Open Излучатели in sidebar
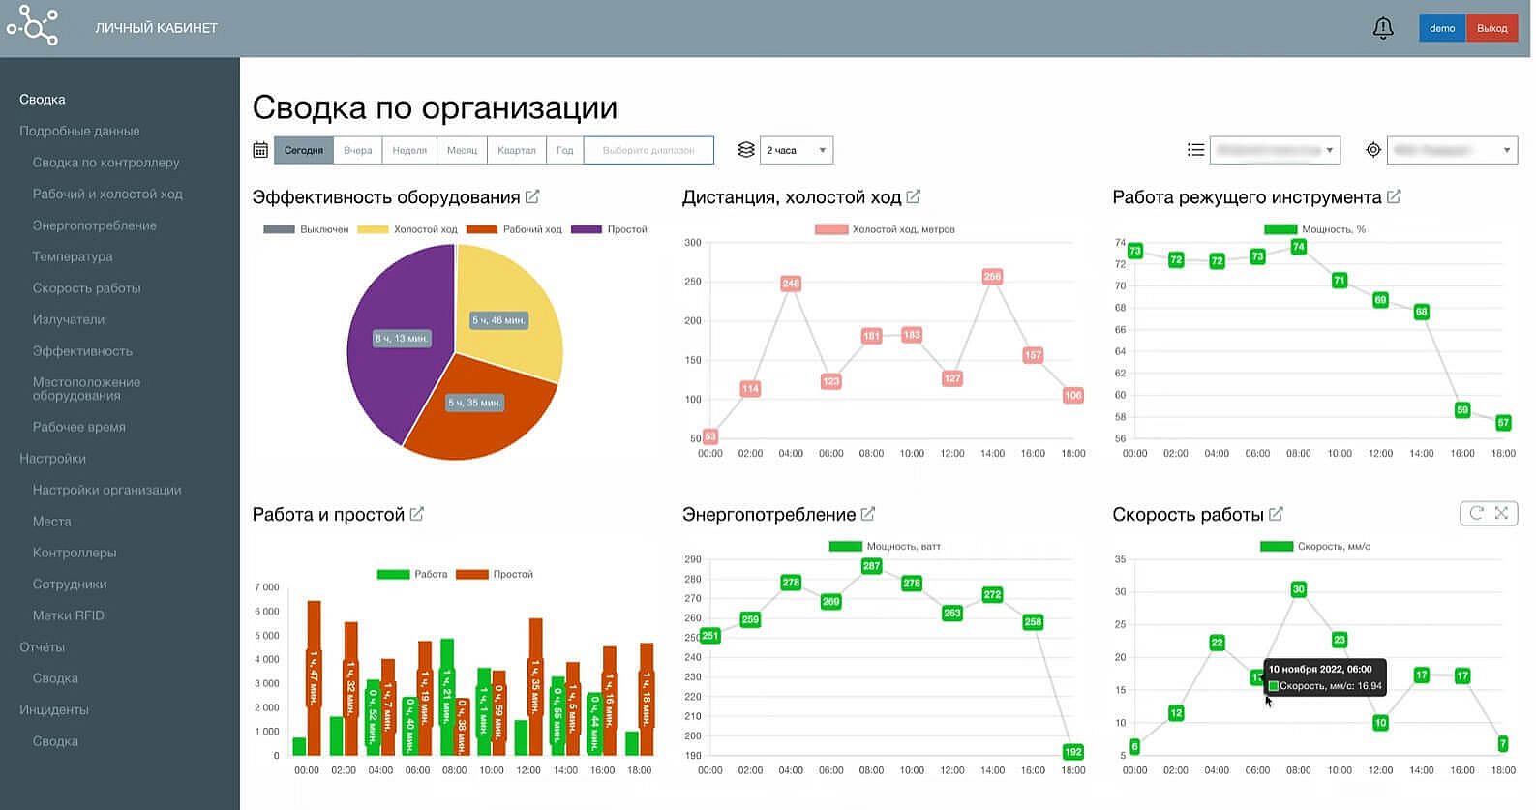Screen dimensions: 1536x810 69,319
